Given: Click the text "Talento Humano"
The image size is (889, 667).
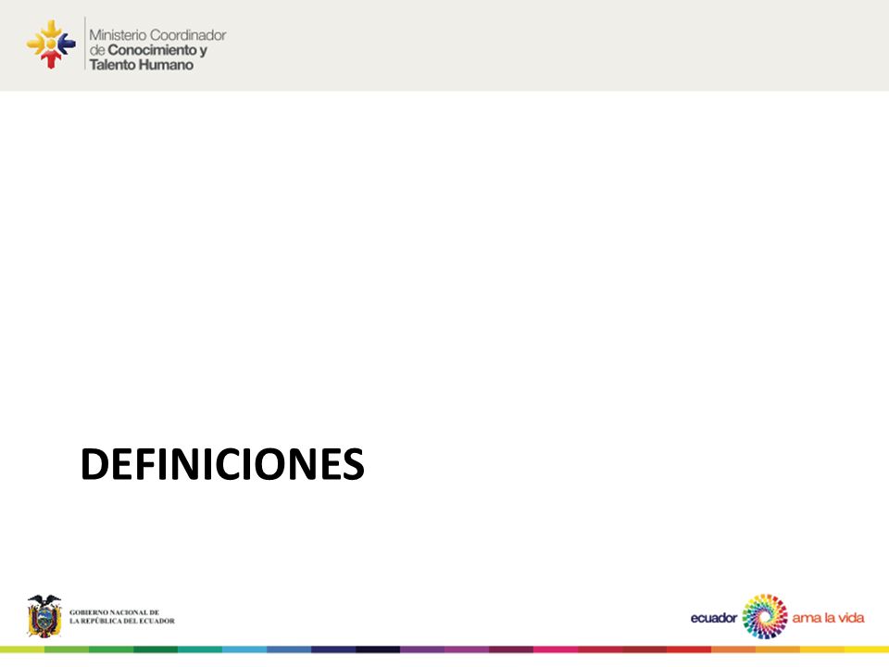Looking at the screenshot, I should pos(141,65).
